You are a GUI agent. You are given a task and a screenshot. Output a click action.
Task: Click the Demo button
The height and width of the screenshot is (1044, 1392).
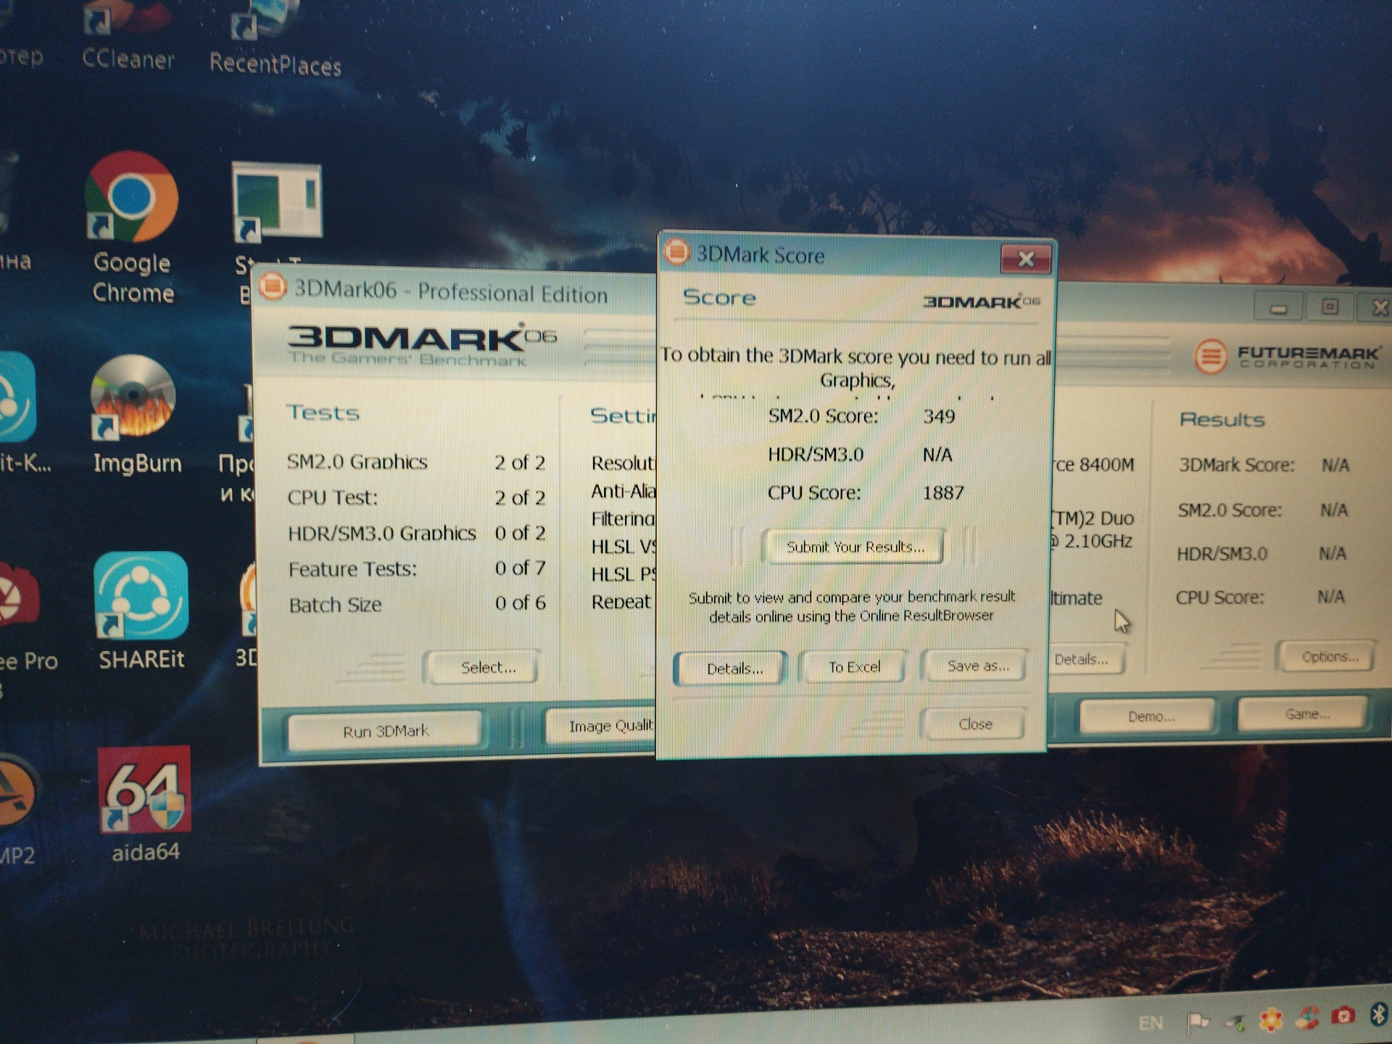[1148, 716]
